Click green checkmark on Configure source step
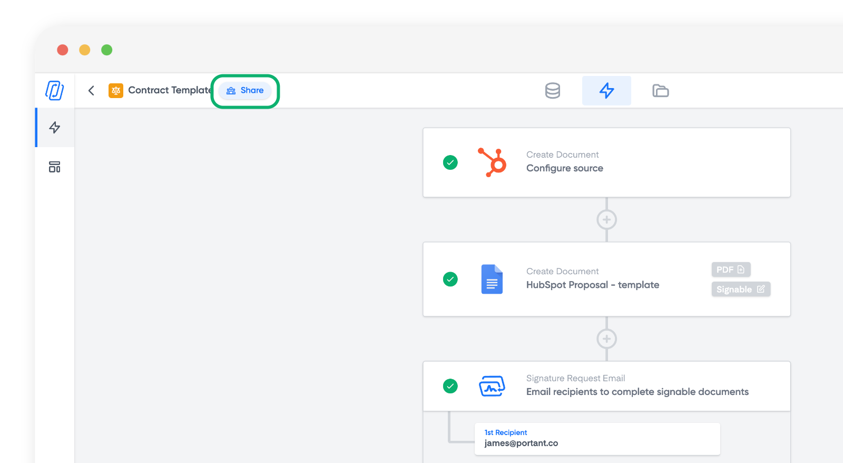 (x=450, y=162)
